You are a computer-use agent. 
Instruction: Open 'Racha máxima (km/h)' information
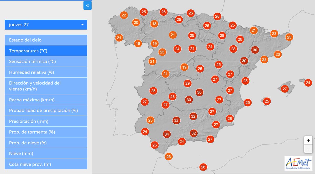pos(46,100)
